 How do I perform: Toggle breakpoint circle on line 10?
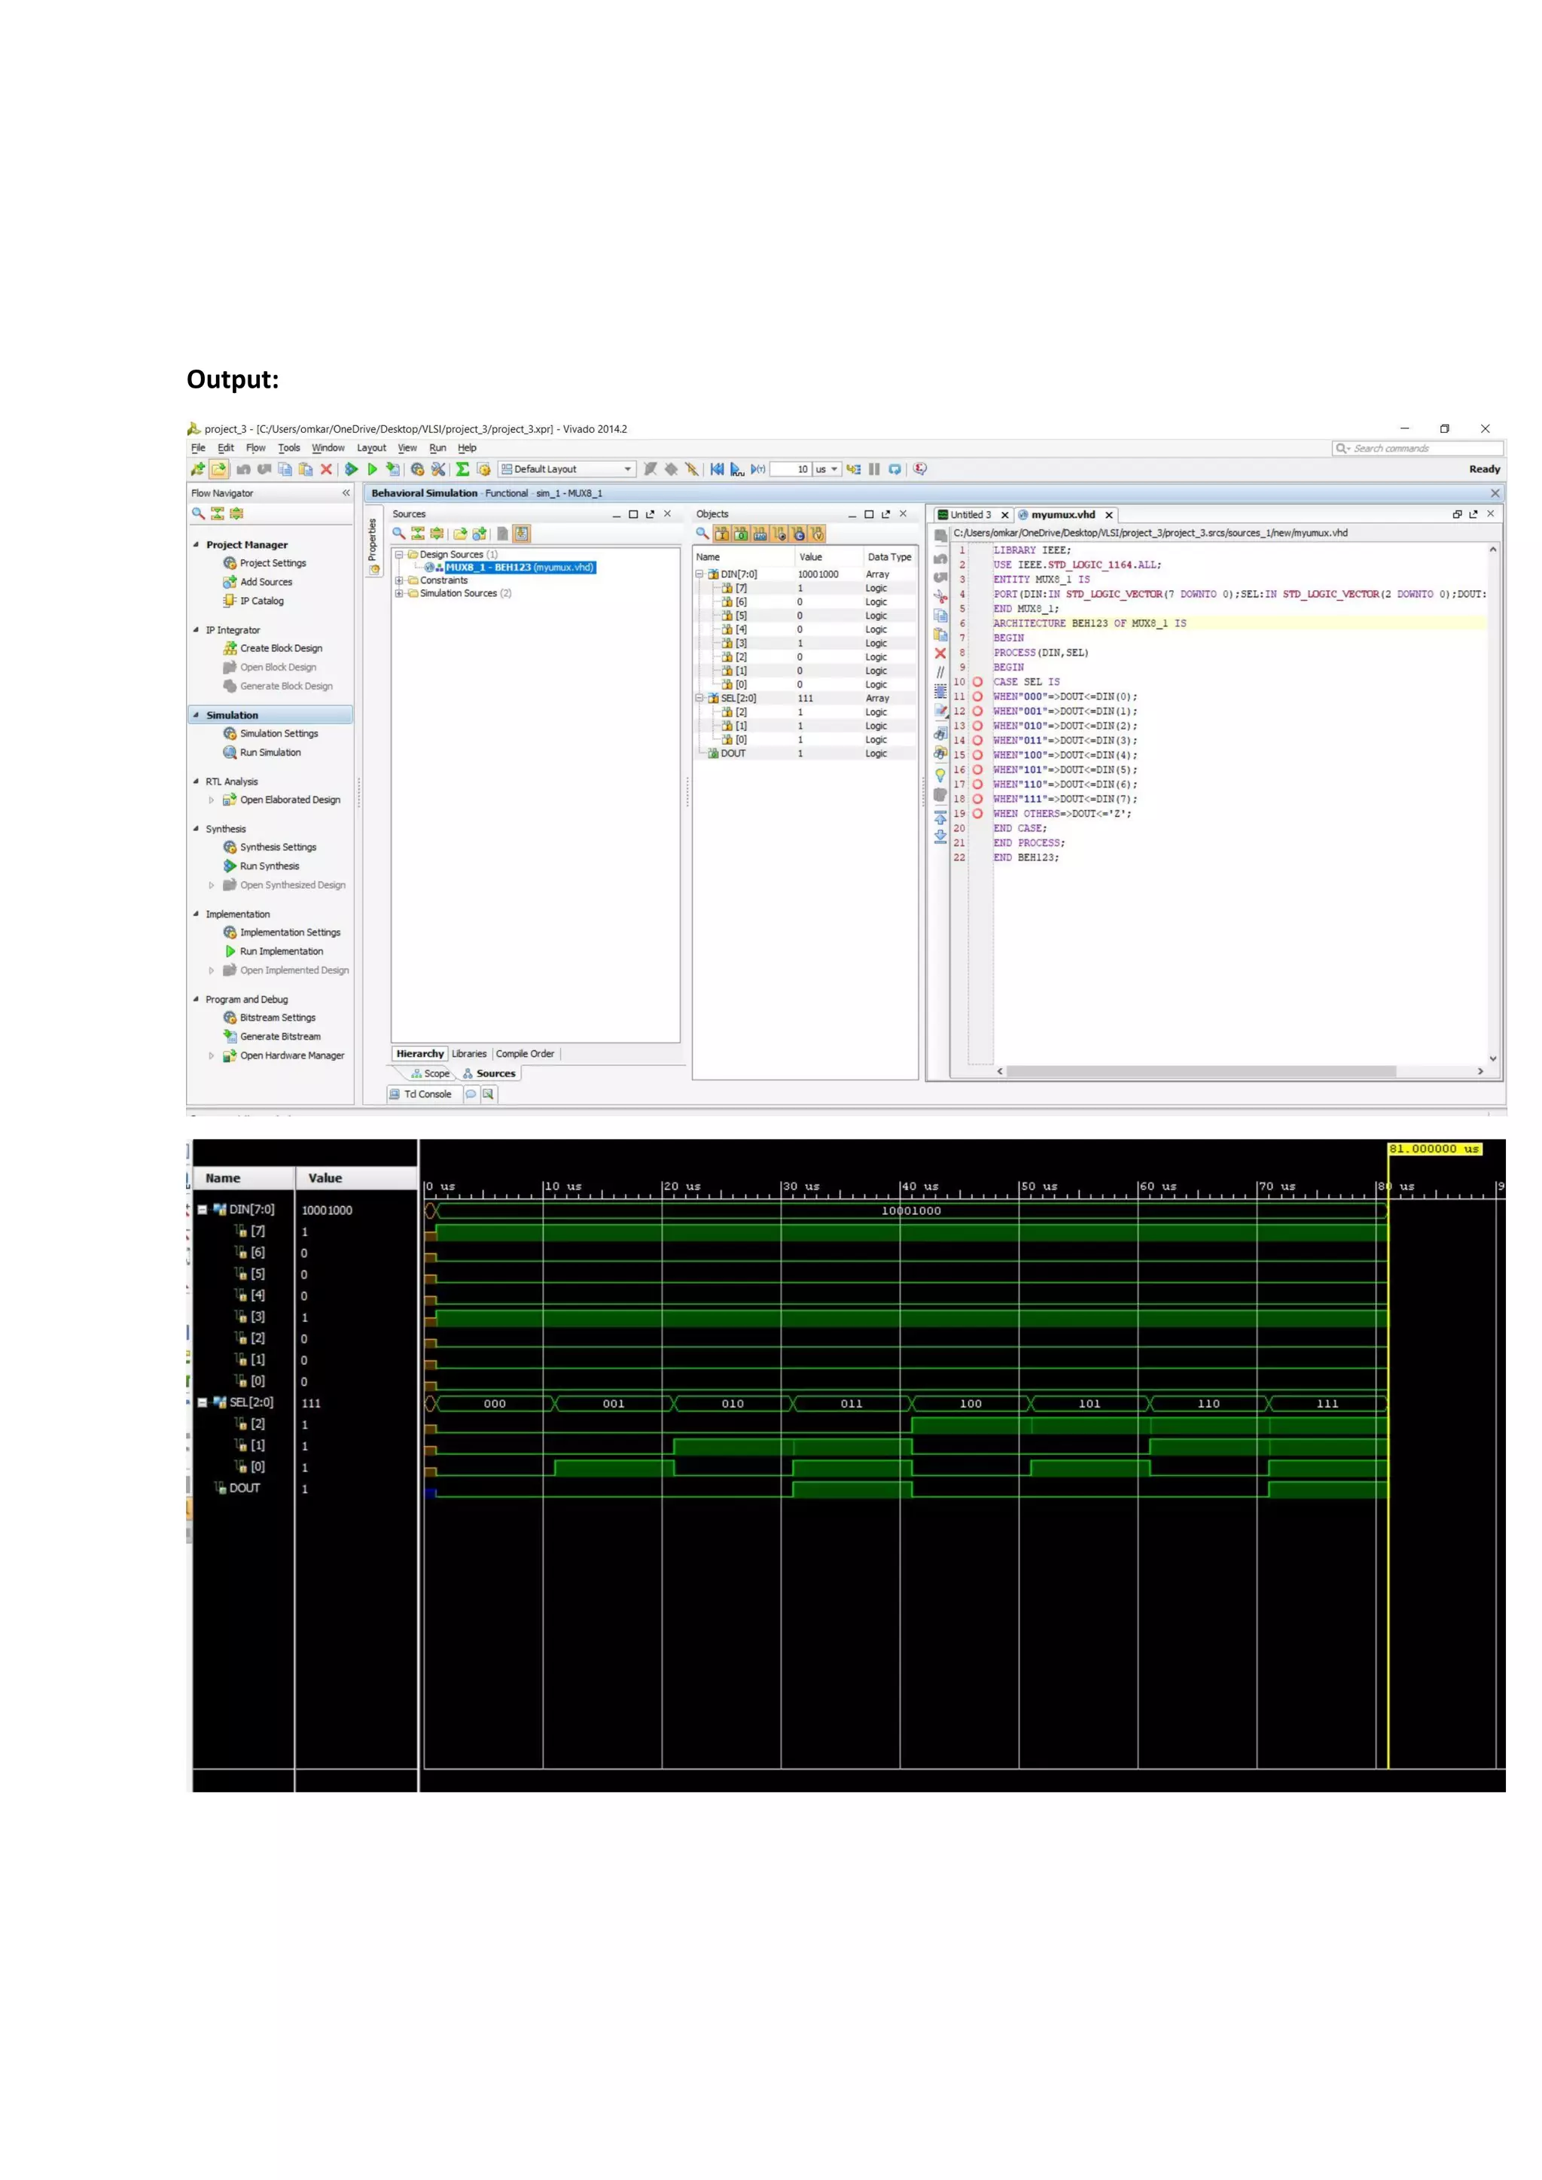point(977,682)
